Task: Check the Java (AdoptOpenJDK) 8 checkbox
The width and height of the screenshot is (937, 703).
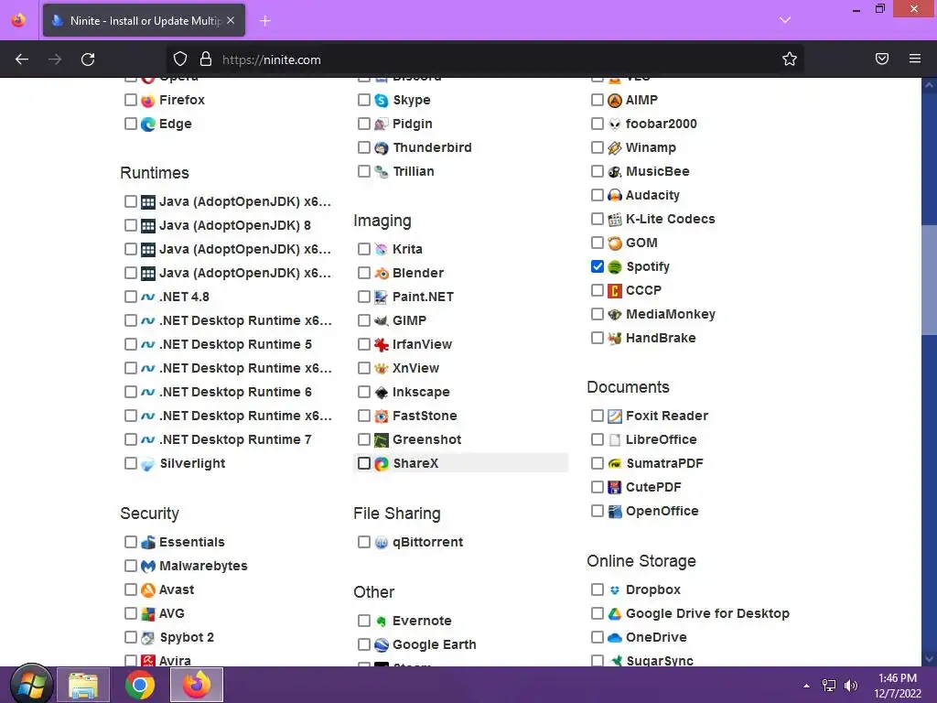Action: (131, 225)
